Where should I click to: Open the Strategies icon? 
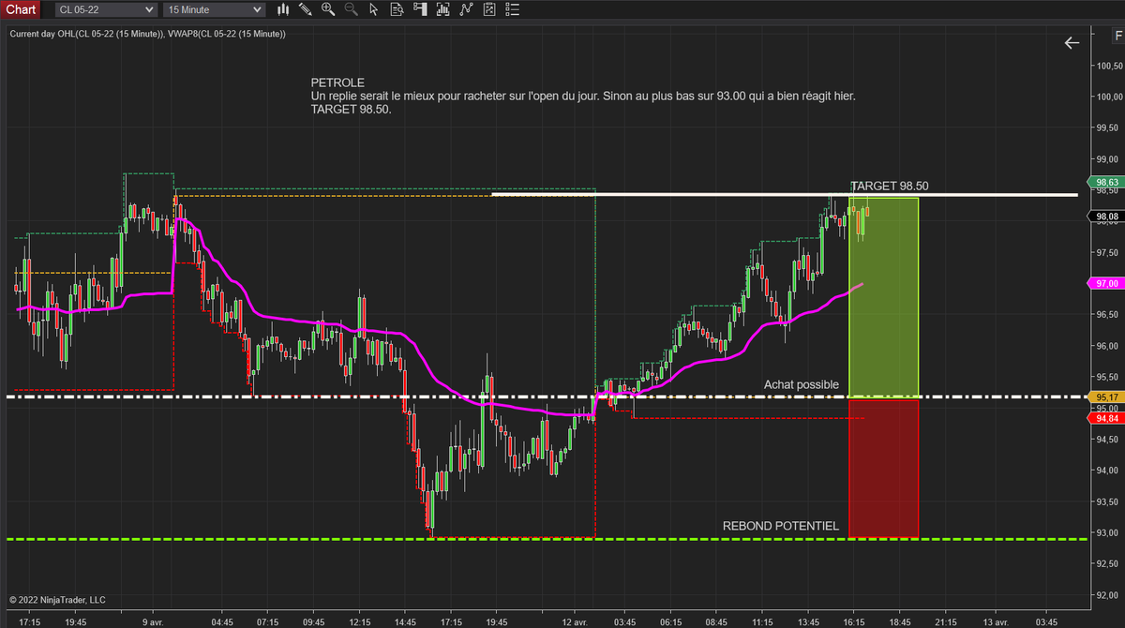click(x=488, y=9)
